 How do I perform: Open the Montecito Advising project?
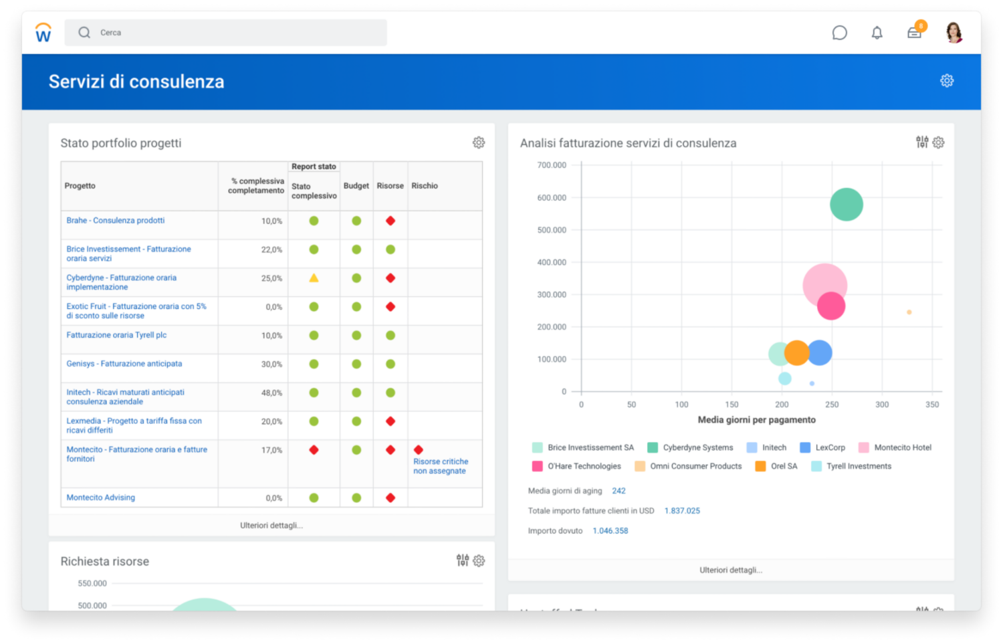tap(100, 498)
